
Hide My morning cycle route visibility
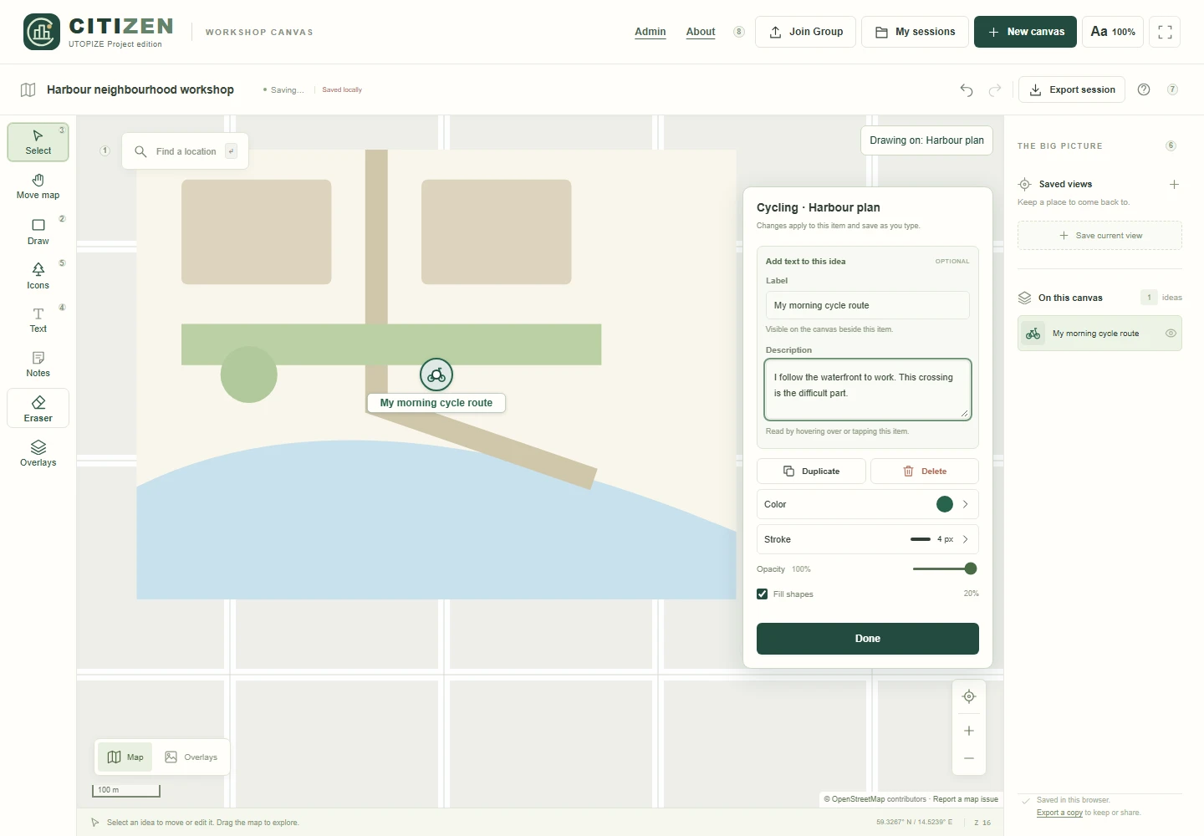point(1171,333)
